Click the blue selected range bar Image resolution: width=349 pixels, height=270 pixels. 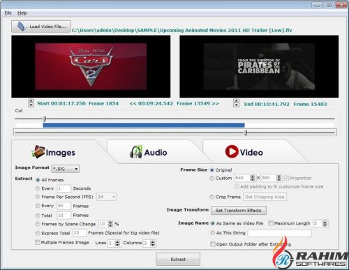tap(144, 126)
